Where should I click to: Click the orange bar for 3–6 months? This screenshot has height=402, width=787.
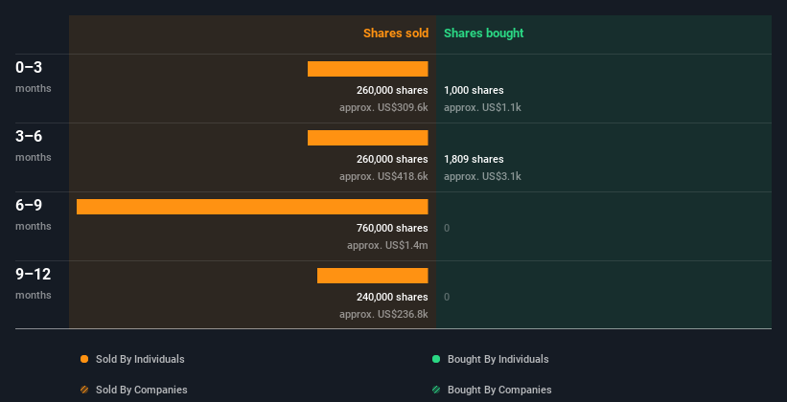tap(367, 138)
